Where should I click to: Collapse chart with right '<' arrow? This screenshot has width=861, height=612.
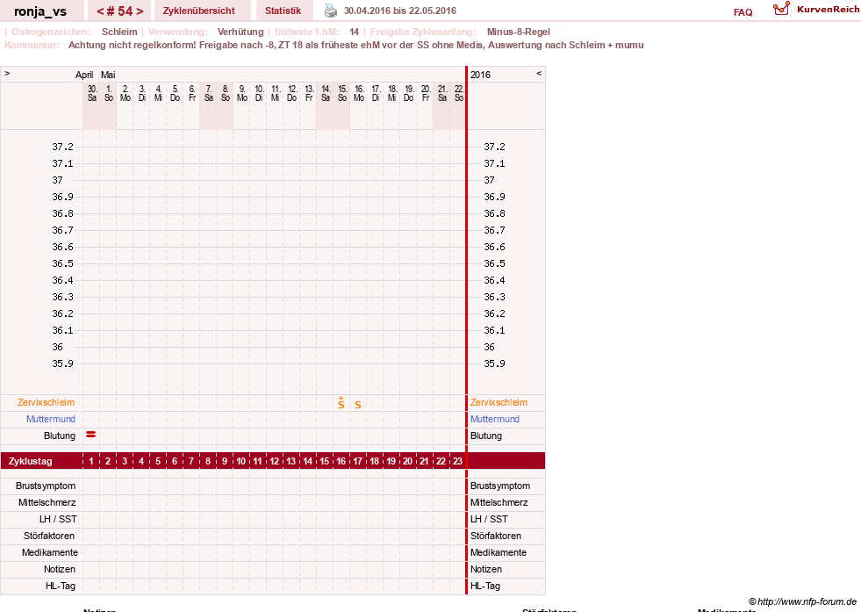click(539, 73)
